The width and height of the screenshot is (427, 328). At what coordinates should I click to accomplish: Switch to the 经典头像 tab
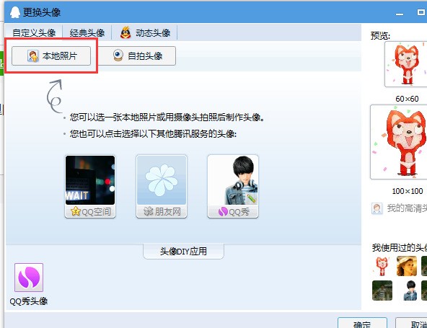(87, 33)
